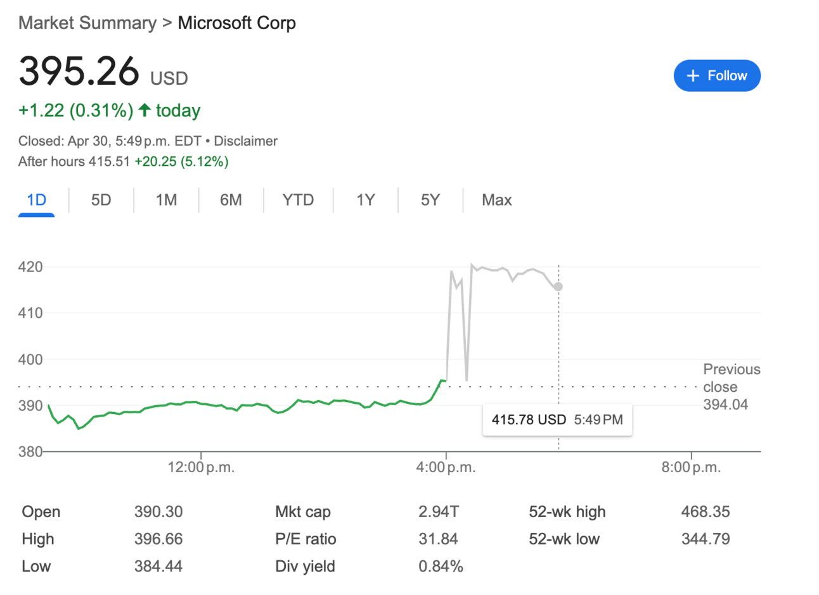Viewport: 819px width, 595px height.
Task: Click the Mkt cap value 2.94T
Action: (438, 511)
